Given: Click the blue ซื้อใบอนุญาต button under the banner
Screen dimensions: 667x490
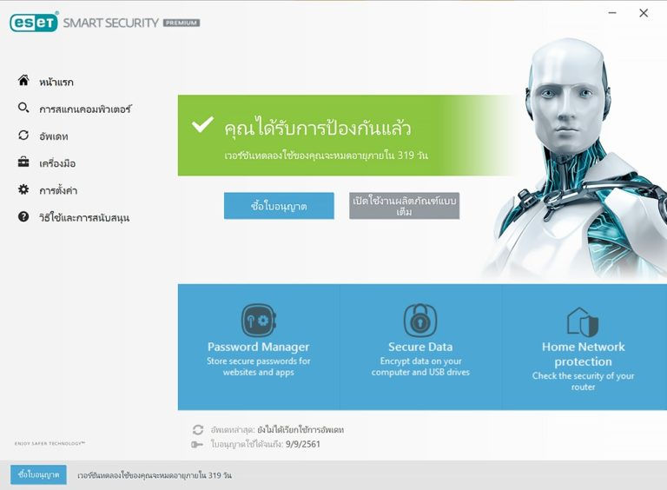Looking at the screenshot, I should click(x=279, y=206).
